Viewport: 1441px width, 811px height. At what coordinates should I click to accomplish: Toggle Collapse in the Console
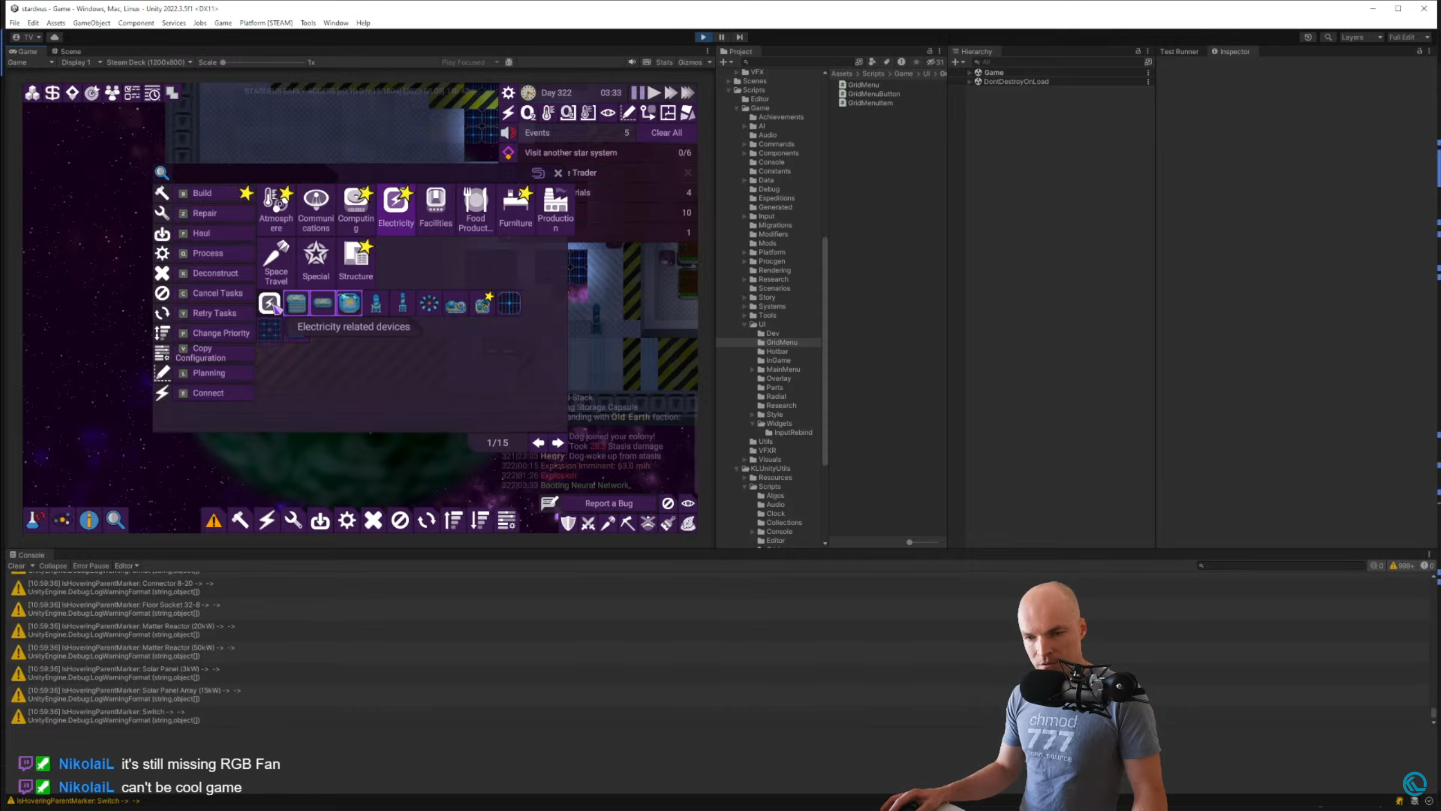point(53,566)
